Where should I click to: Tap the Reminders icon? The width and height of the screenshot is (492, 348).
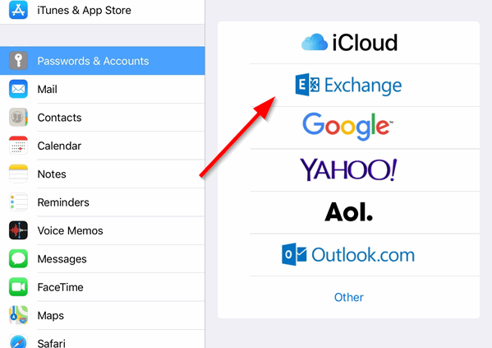click(18, 202)
